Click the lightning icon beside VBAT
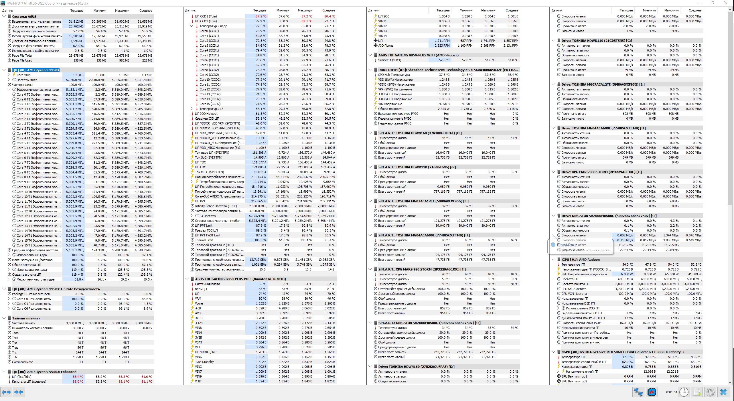 (192, 342)
